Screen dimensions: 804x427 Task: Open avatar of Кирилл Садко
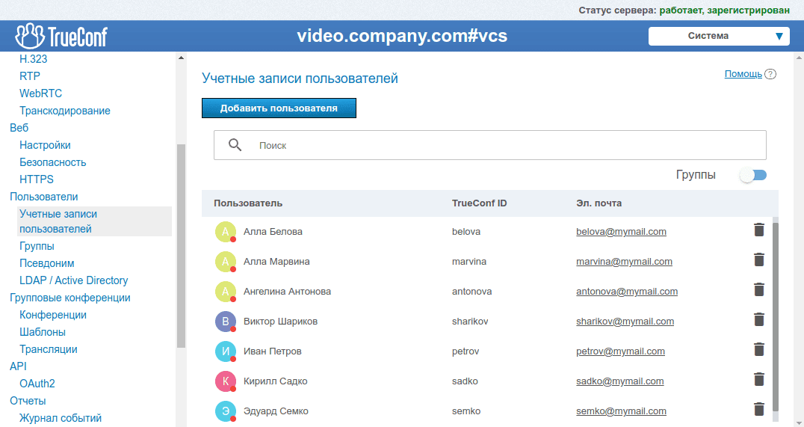(x=225, y=381)
